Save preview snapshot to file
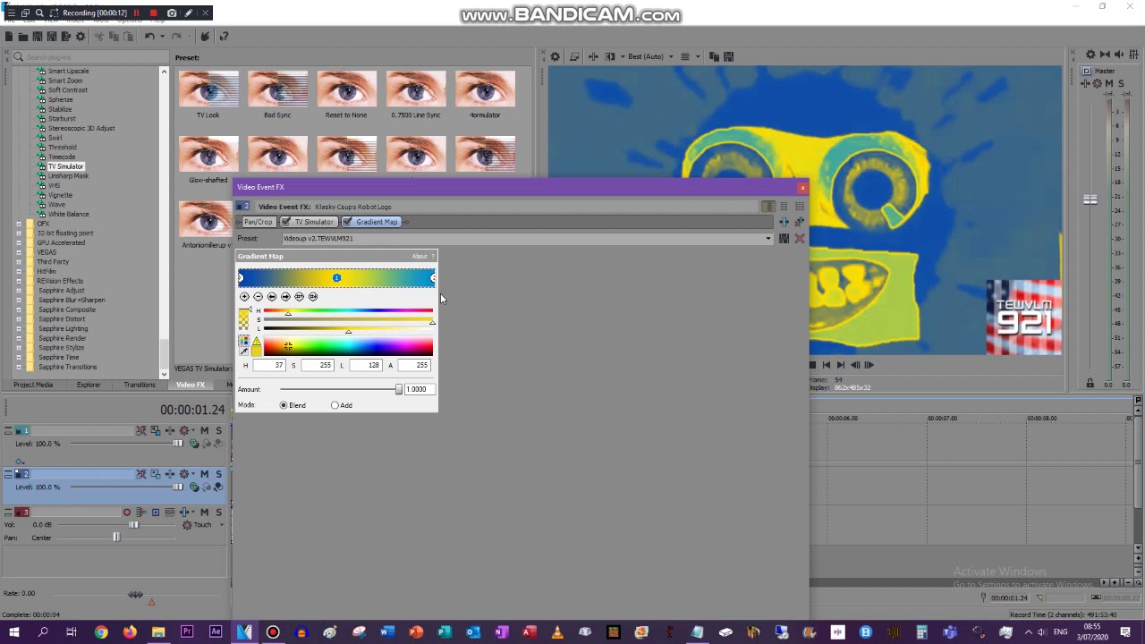The height and width of the screenshot is (644, 1145). click(729, 56)
